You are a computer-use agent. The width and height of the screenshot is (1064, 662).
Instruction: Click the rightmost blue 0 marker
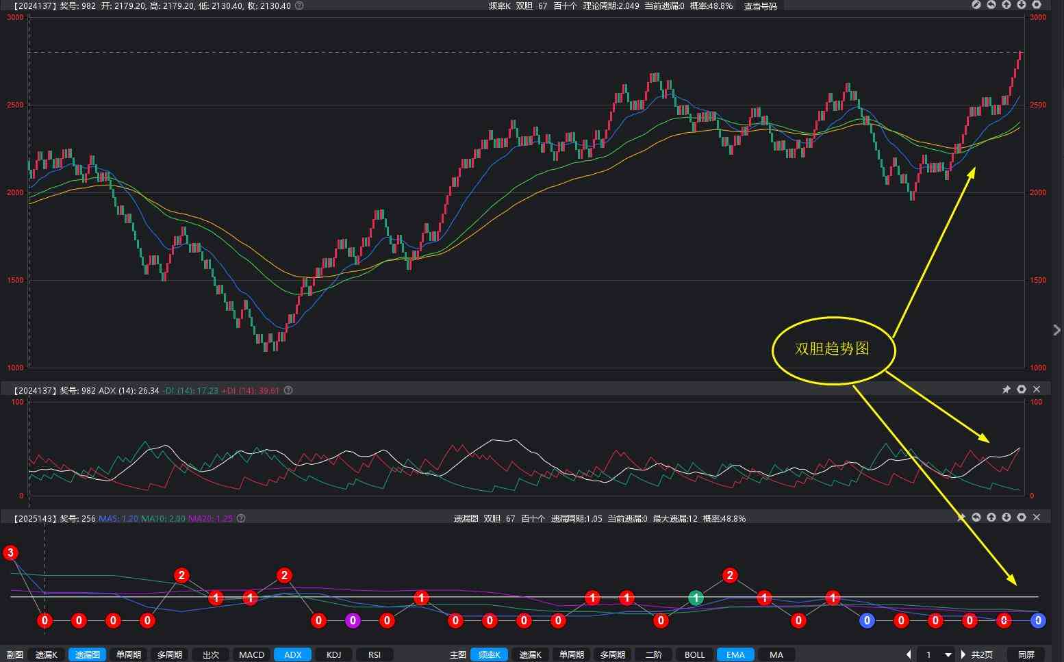point(1038,620)
